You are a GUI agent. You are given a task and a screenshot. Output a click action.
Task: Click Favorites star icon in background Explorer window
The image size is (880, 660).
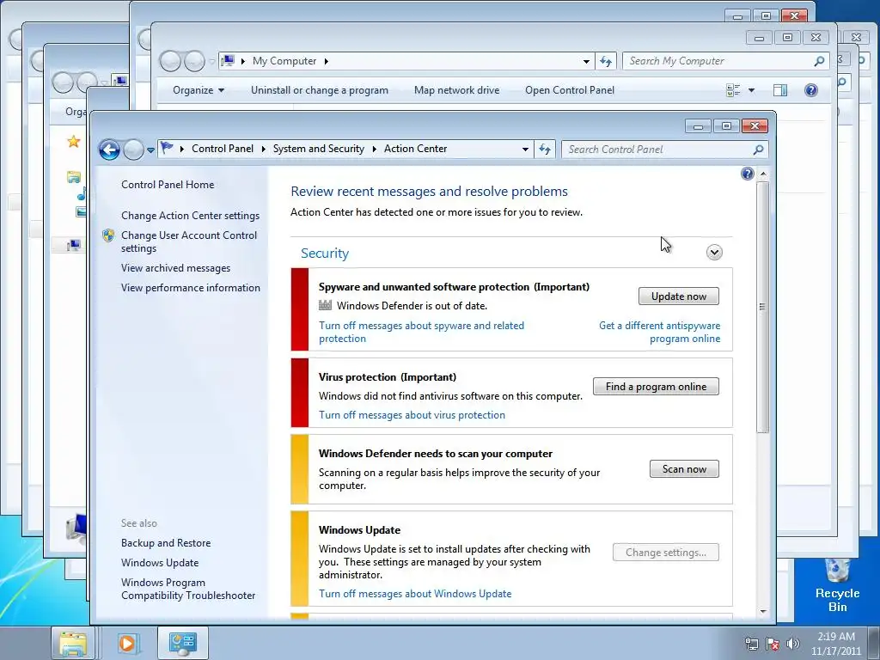point(74,142)
